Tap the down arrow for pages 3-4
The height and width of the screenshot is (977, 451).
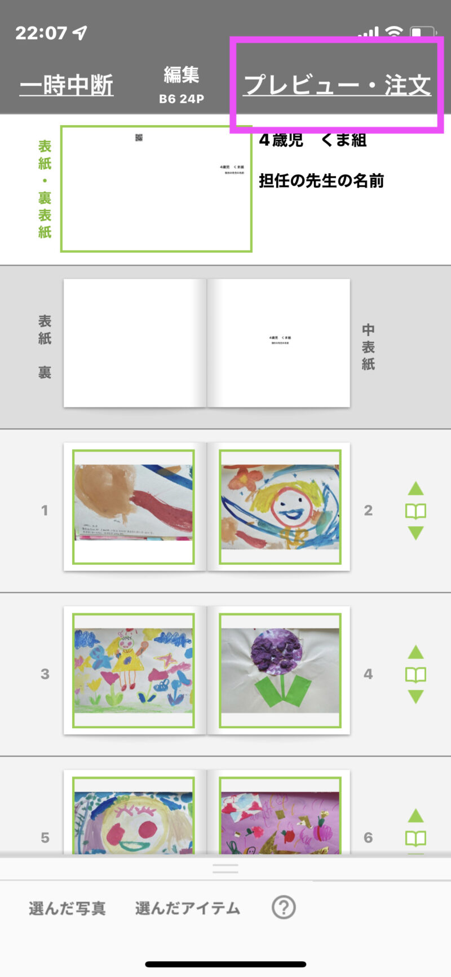415,697
